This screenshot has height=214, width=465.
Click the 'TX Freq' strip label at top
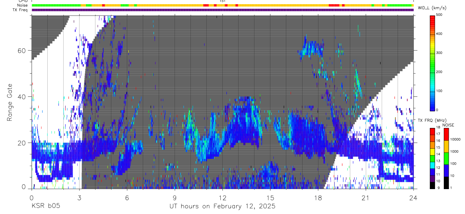click(20, 10)
